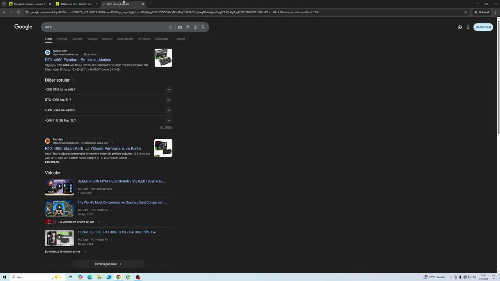This screenshot has width=500, height=281.
Task: Open the on-screen keyboard in search box
Action: click(180, 27)
